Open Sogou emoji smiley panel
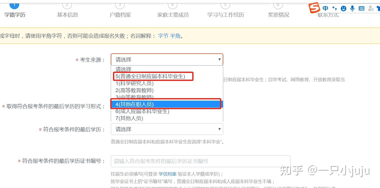 pyautogui.click(x=344, y=8)
